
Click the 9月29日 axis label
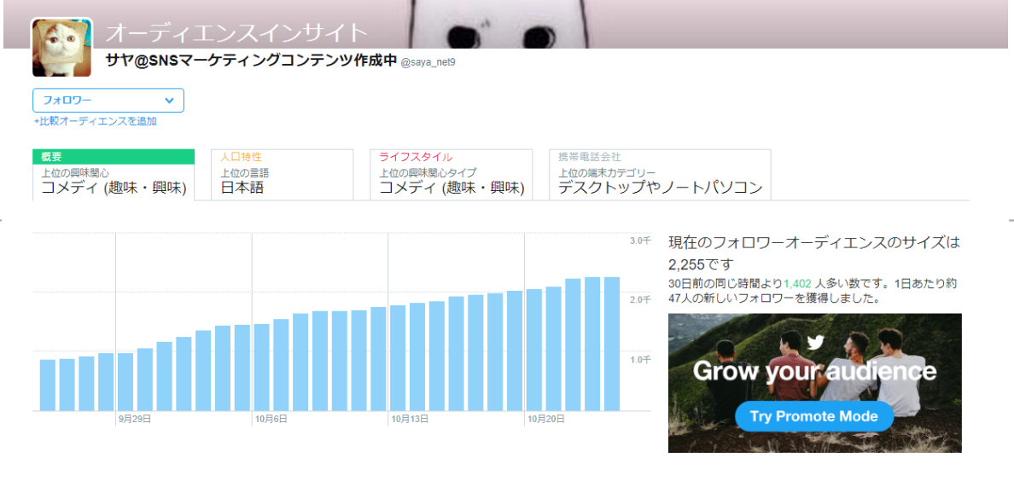(135, 419)
